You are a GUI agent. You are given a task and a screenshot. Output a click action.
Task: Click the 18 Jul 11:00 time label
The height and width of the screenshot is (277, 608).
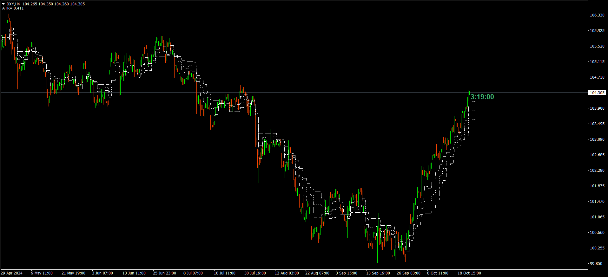coord(225,273)
